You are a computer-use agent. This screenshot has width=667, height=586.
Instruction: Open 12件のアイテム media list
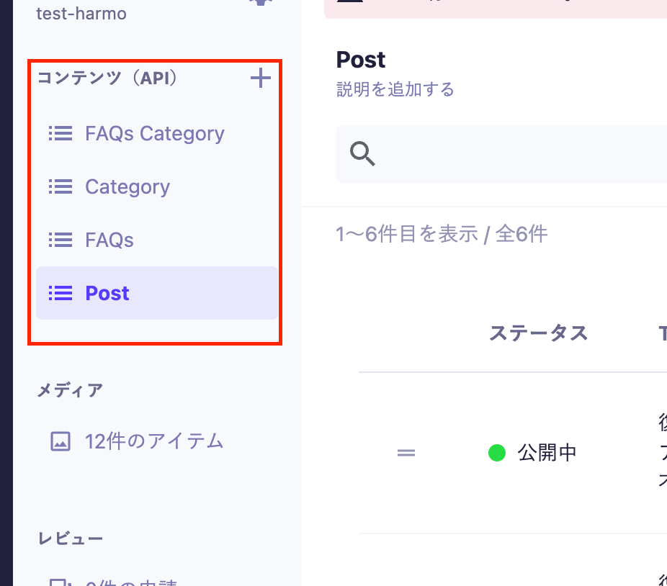click(x=154, y=441)
